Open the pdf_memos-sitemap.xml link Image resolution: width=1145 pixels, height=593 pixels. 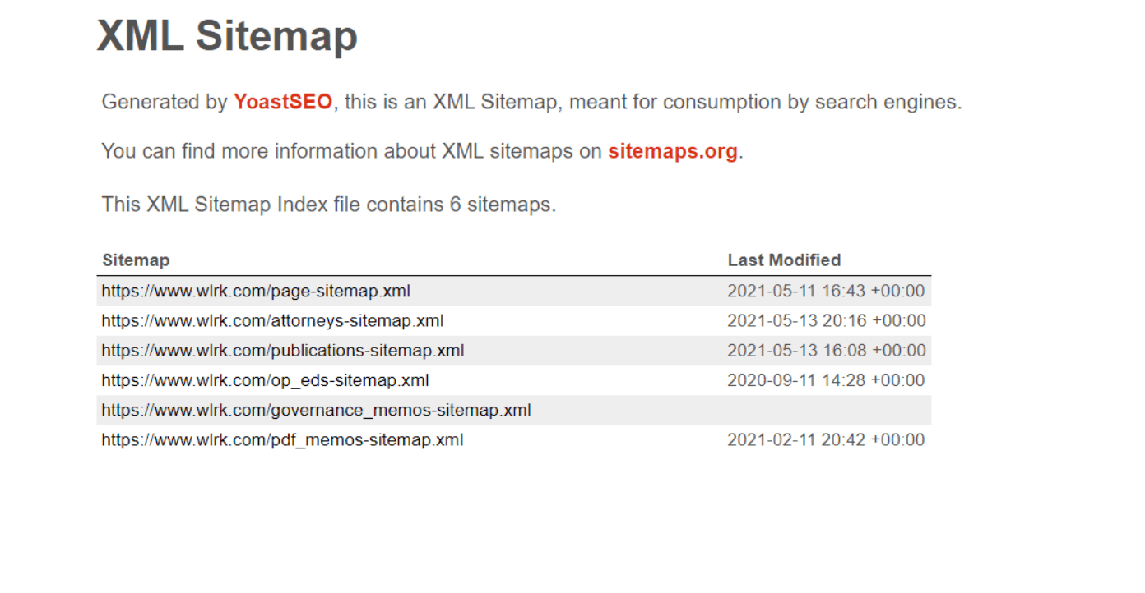tap(282, 440)
